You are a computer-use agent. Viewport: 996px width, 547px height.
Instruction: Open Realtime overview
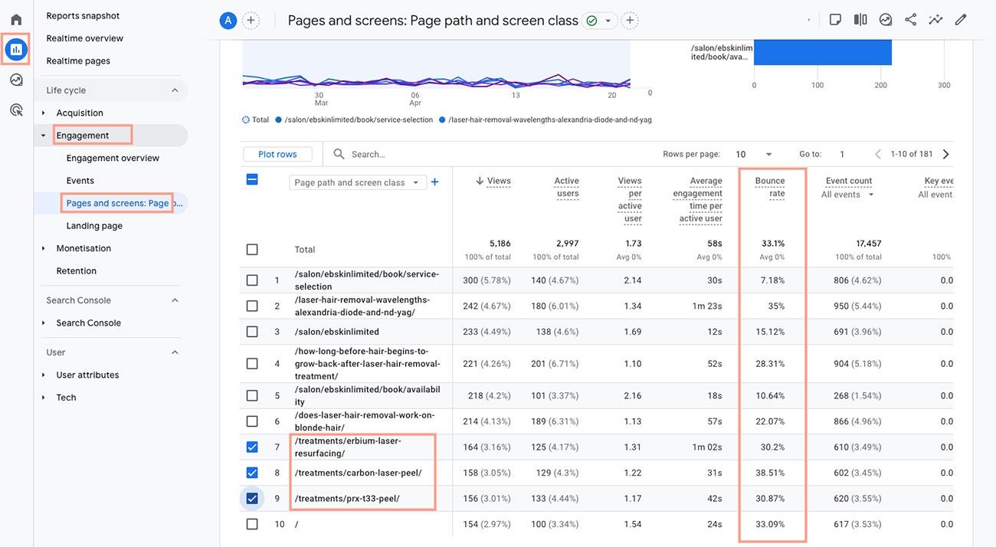[84, 38]
